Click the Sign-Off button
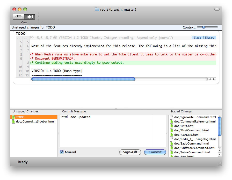Image resolution: width=232 pixels, height=180 pixels. (130, 152)
